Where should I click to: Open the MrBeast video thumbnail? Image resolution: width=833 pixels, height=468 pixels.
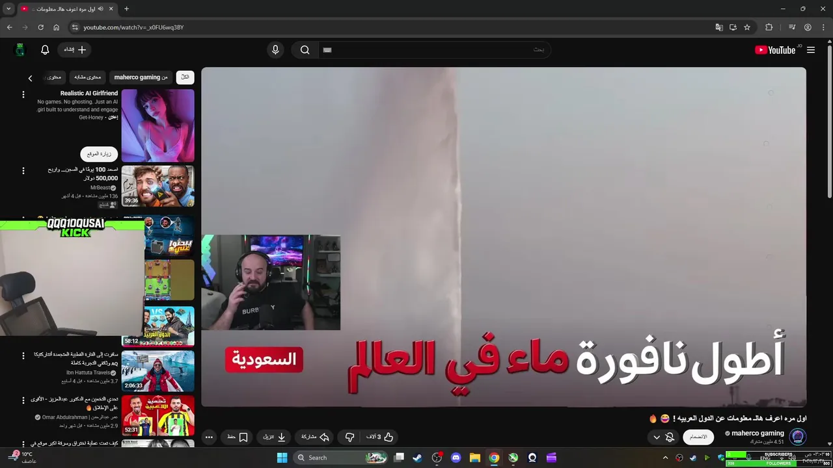157,186
